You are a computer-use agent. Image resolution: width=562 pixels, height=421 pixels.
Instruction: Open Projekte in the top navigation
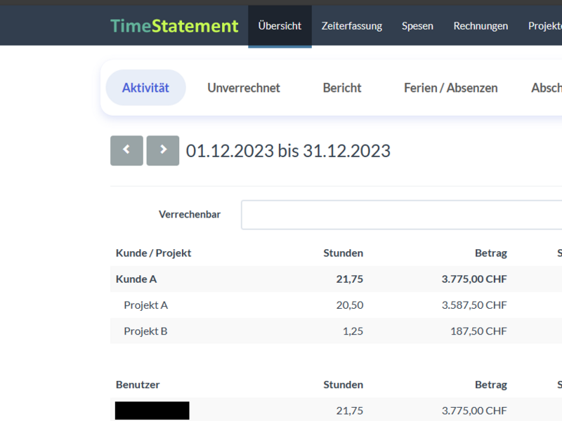click(545, 26)
